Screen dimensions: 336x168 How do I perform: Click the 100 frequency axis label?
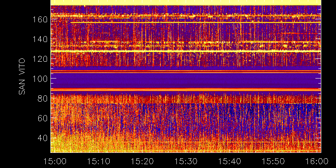coord(40,79)
